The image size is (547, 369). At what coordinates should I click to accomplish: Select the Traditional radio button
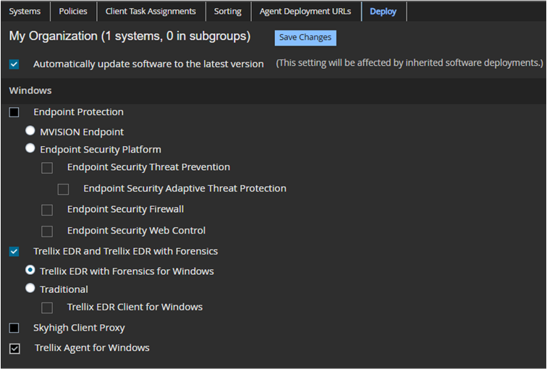(30, 288)
